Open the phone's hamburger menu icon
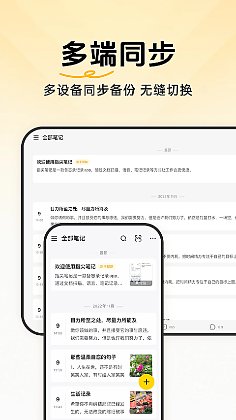Screen dimensions: 236x420 click(54, 238)
